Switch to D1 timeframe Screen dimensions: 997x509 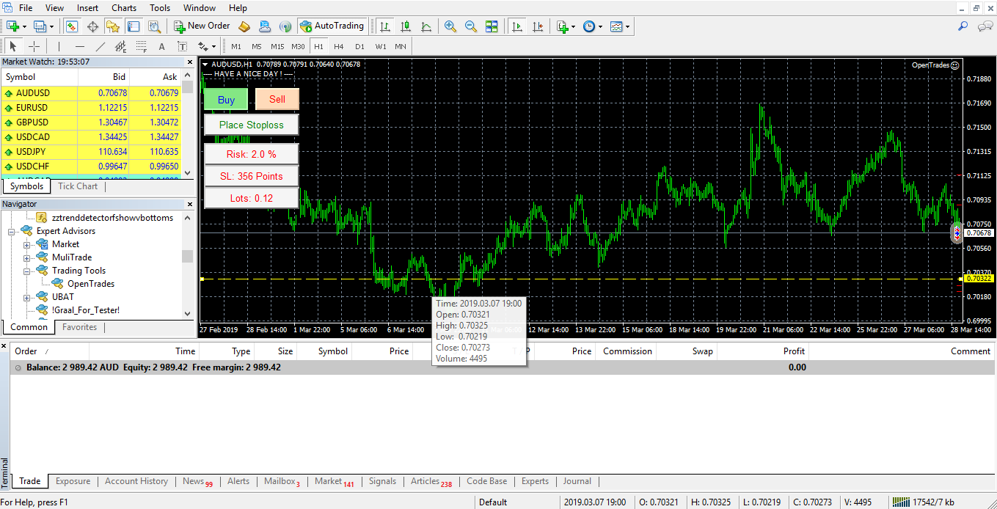[x=359, y=46]
